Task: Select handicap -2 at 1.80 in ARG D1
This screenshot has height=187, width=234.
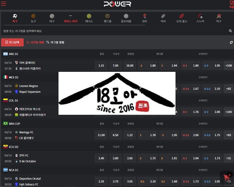Action: point(147,66)
